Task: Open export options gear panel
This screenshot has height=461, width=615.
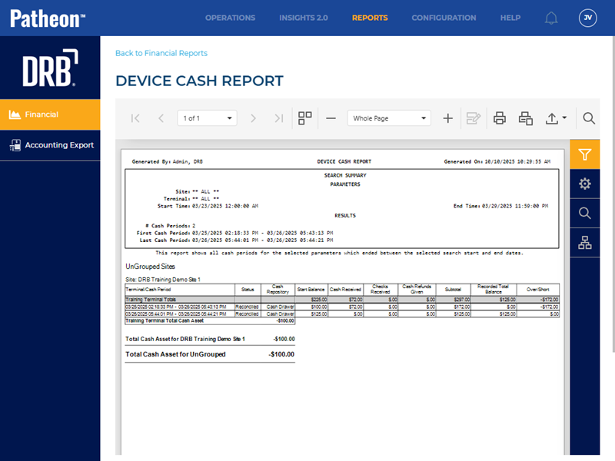Action: [585, 184]
